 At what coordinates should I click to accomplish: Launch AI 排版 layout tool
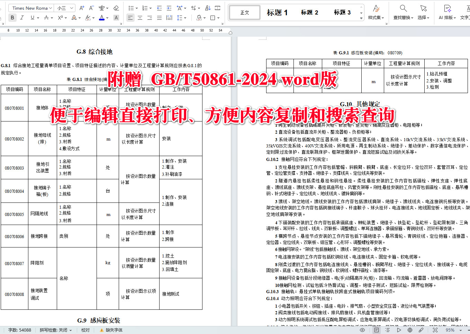click(446, 12)
